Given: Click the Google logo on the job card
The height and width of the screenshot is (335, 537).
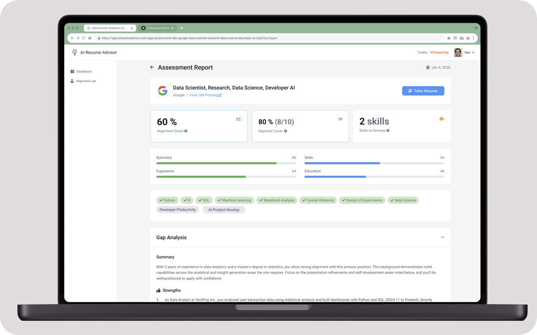Looking at the screenshot, I should (162, 91).
